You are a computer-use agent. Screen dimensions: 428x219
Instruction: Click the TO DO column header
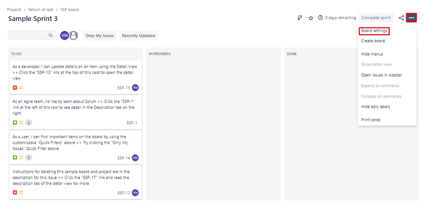point(16,54)
